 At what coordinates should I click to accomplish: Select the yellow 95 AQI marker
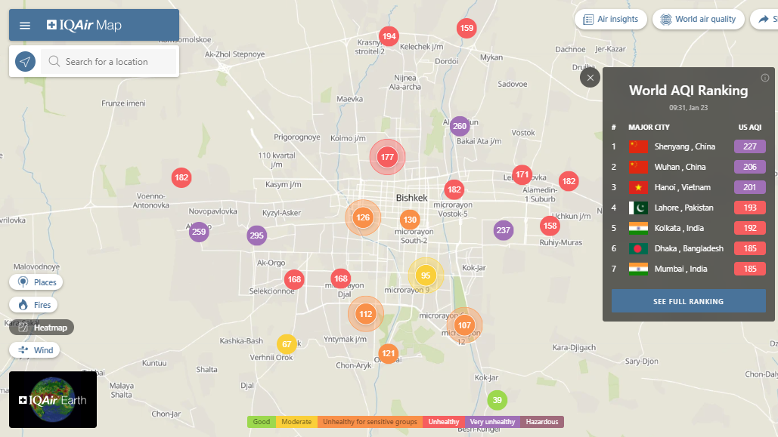pos(426,275)
